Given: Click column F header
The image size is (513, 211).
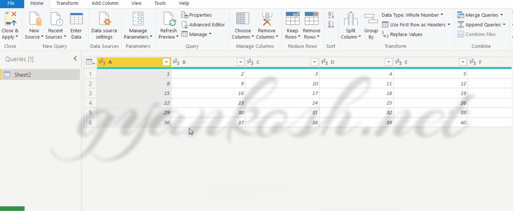Looking at the screenshot, I should [x=490, y=62].
